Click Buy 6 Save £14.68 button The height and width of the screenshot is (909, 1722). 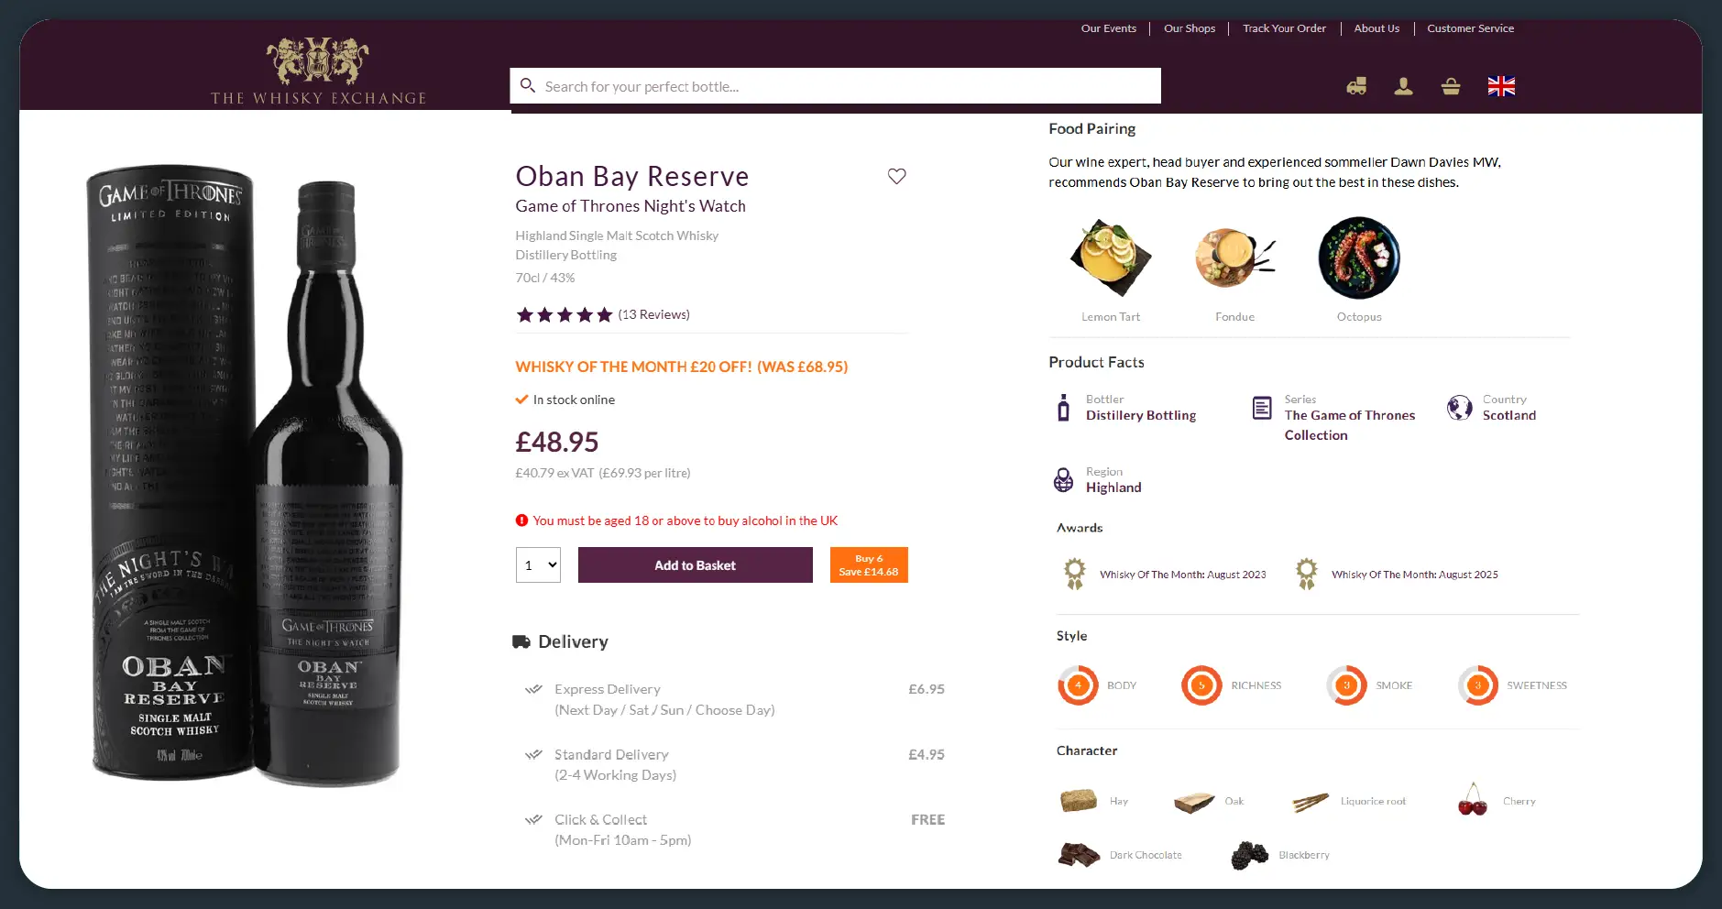(869, 565)
